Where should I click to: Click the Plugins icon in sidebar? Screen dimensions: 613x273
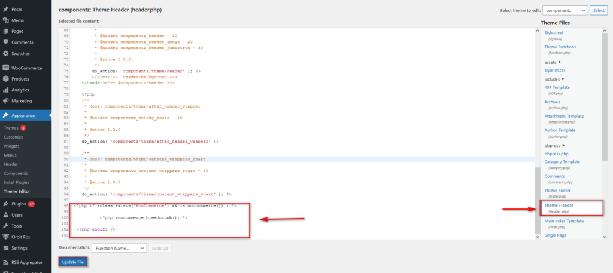[x=5, y=204]
